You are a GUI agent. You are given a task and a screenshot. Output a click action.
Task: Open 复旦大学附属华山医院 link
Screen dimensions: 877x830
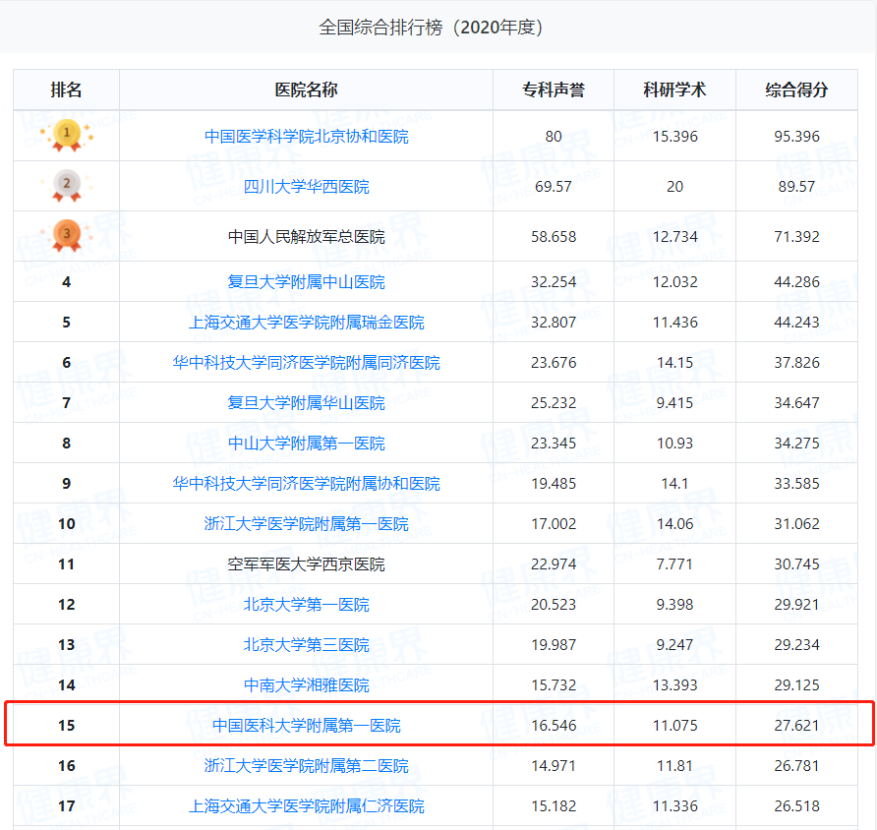(x=306, y=402)
